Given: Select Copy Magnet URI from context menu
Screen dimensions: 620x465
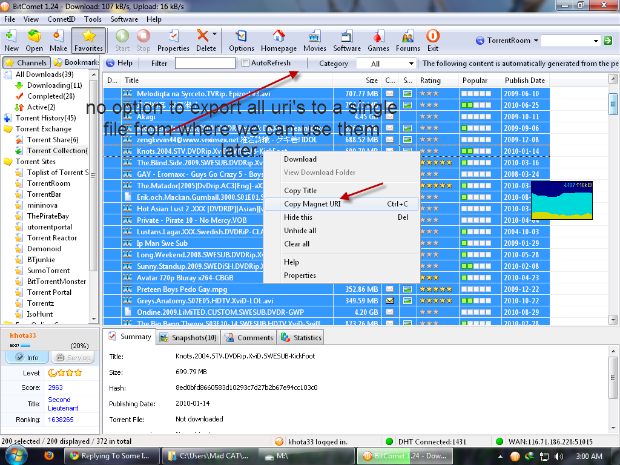Looking at the screenshot, I should [312, 204].
